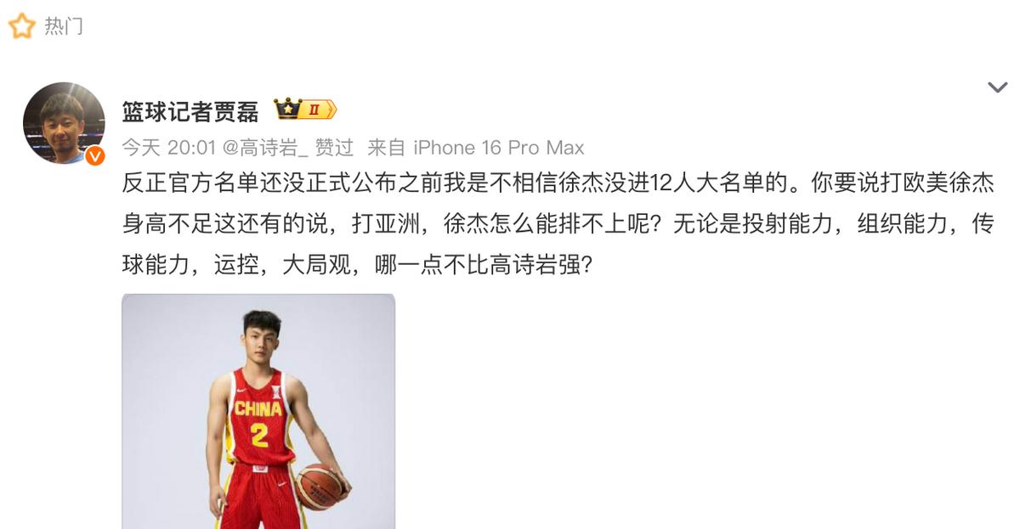Click the star icon beside 热门
Screen dimensions: 1020x529
click(x=21, y=26)
